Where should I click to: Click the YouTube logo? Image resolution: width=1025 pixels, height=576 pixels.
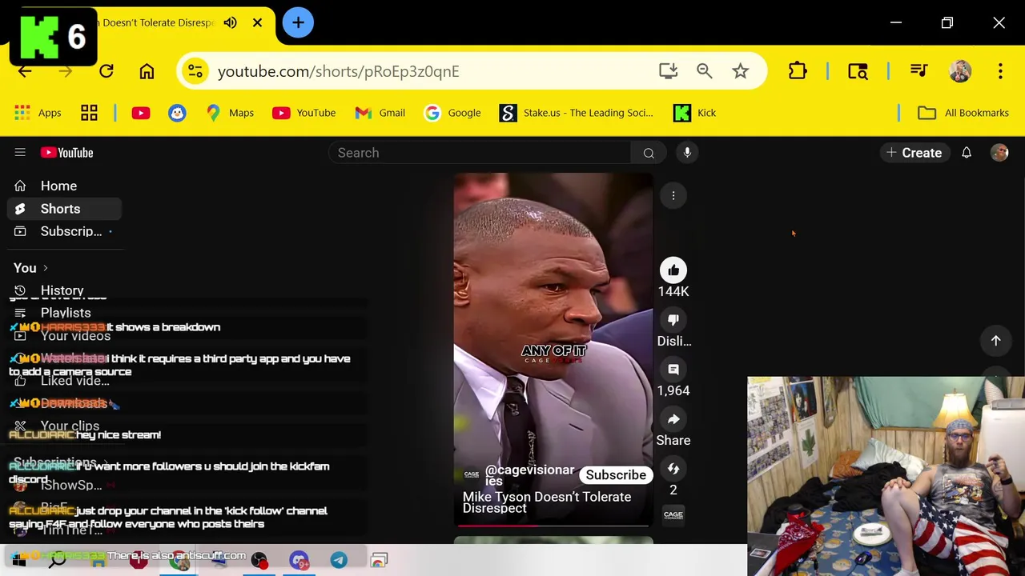[x=67, y=153]
